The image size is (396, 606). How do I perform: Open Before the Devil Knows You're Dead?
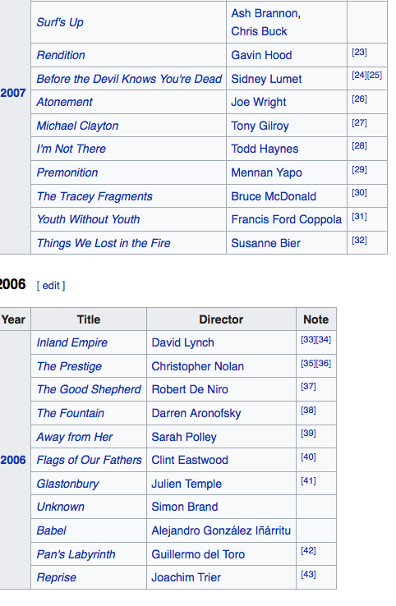click(129, 79)
